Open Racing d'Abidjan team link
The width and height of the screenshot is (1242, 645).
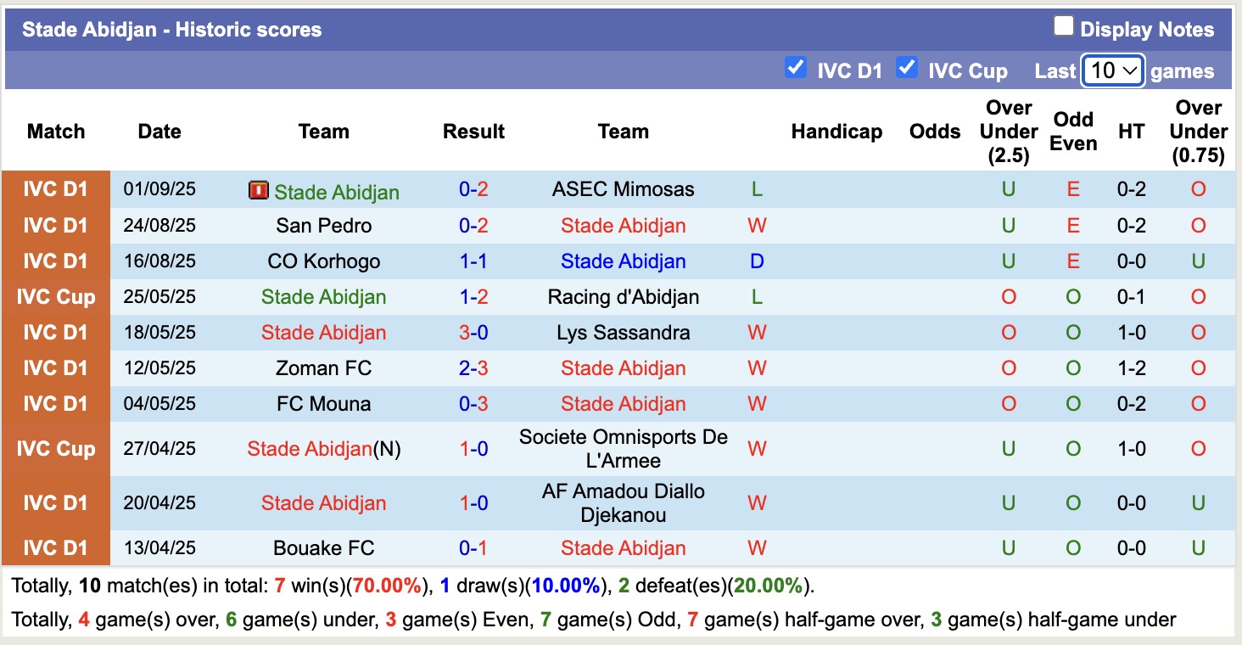623,297
